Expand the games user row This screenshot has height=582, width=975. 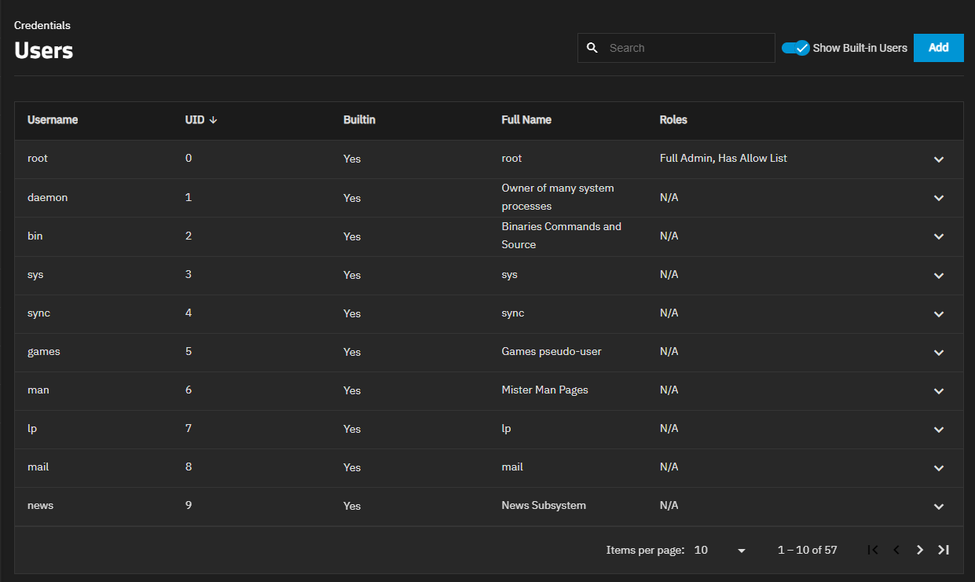click(938, 353)
